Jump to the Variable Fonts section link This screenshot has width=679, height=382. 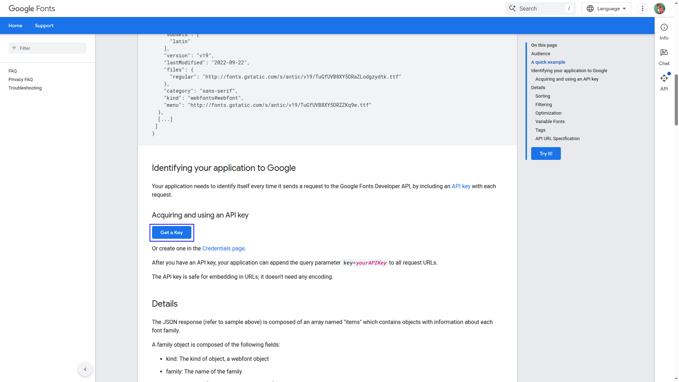(x=550, y=121)
